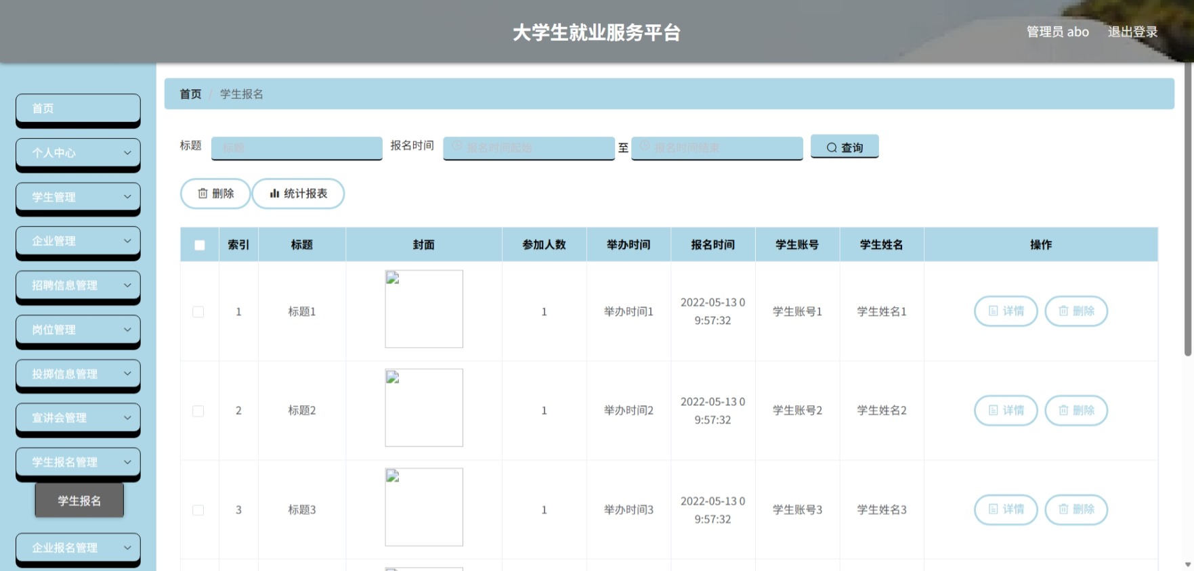Go to 首页 in the breadcrumb
Image resolution: width=1194 pixels, height=571 pixels.
190,94
